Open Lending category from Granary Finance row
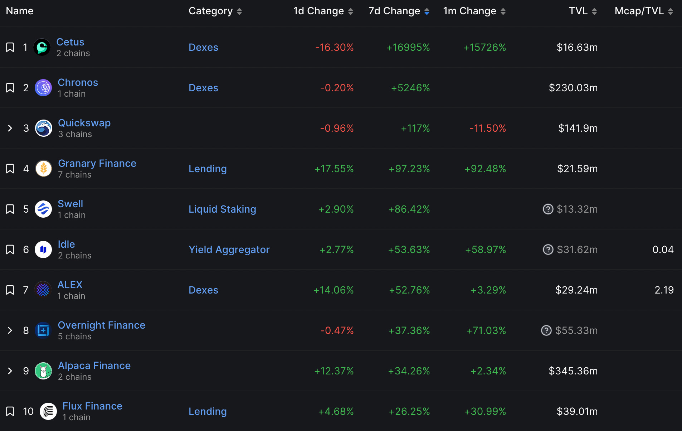682x431 pixels. click(208, 169)
